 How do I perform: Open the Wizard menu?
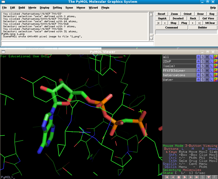93,8
